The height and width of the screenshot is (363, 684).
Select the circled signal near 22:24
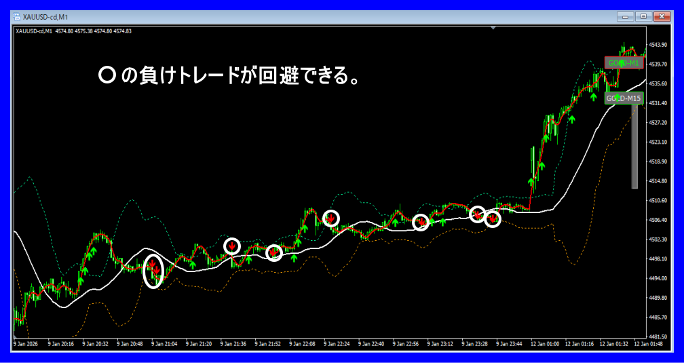[330, 218]
